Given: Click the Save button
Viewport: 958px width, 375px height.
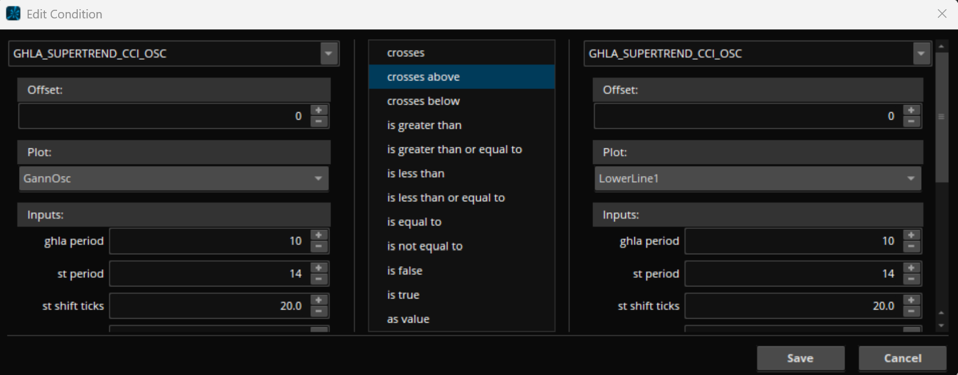Looking at the screenshot, I should 800,358.
